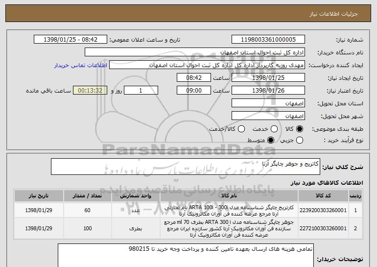Image resolution: width=377 pixels, height=267 pixels.
Task: Click the تعداد / مقدار column header
Action: [87, 196]
